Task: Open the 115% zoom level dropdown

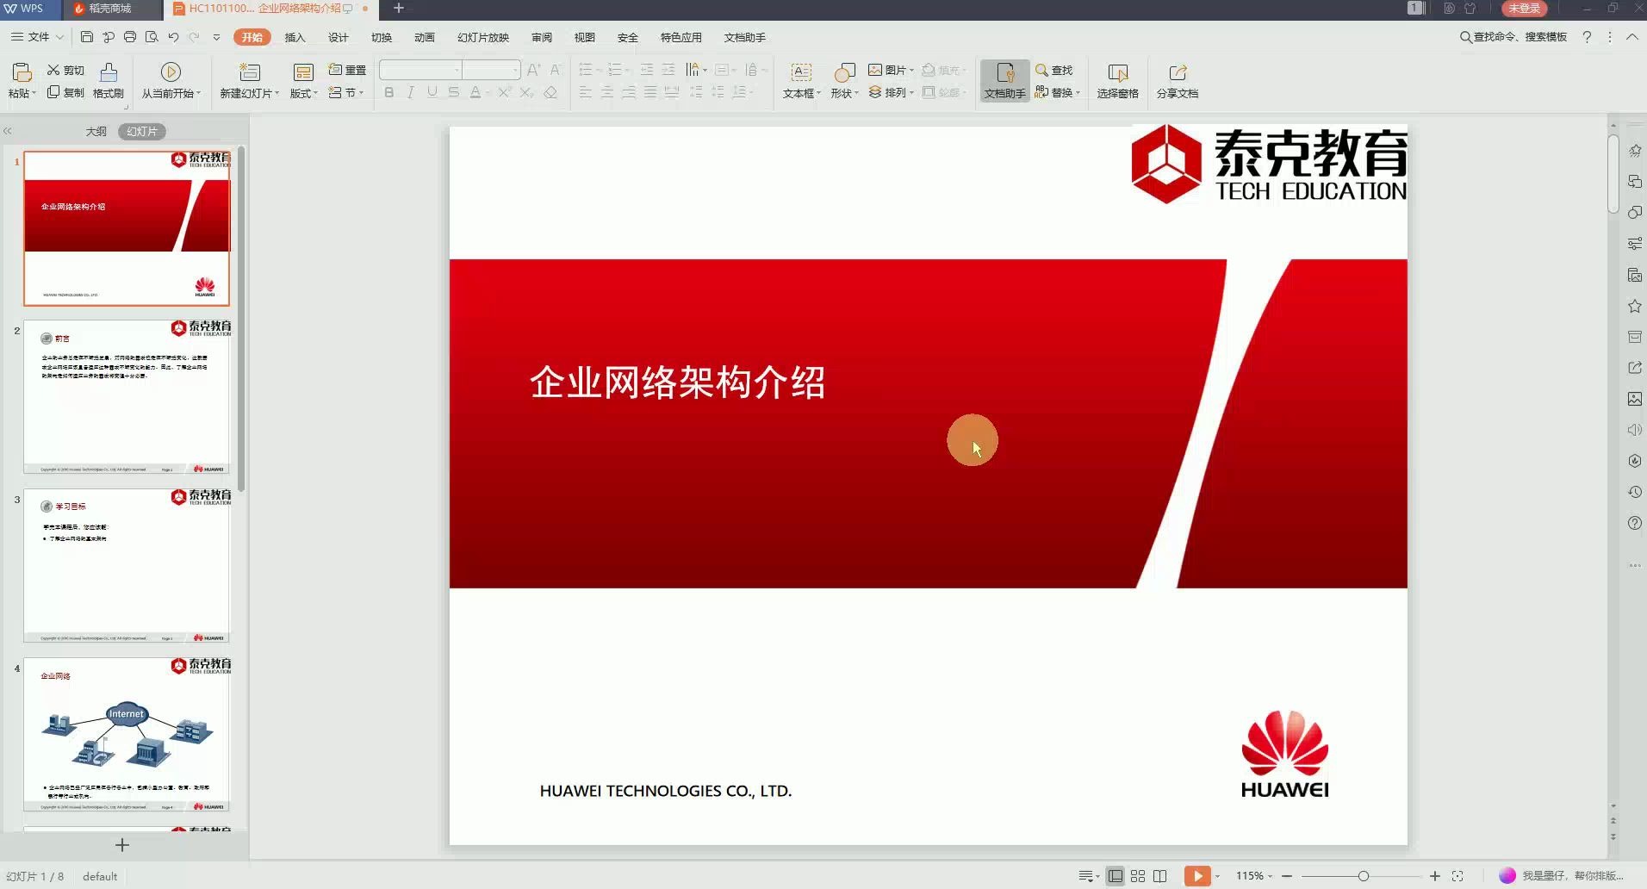Action: tap(1254, 876)
